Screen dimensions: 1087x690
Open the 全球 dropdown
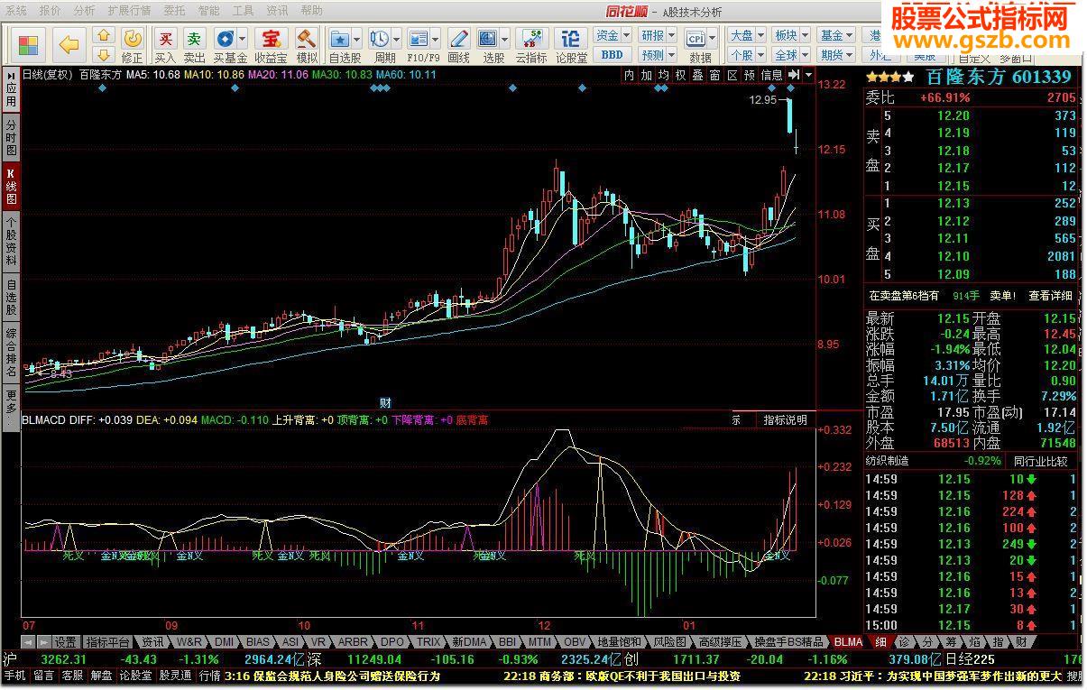791,55
